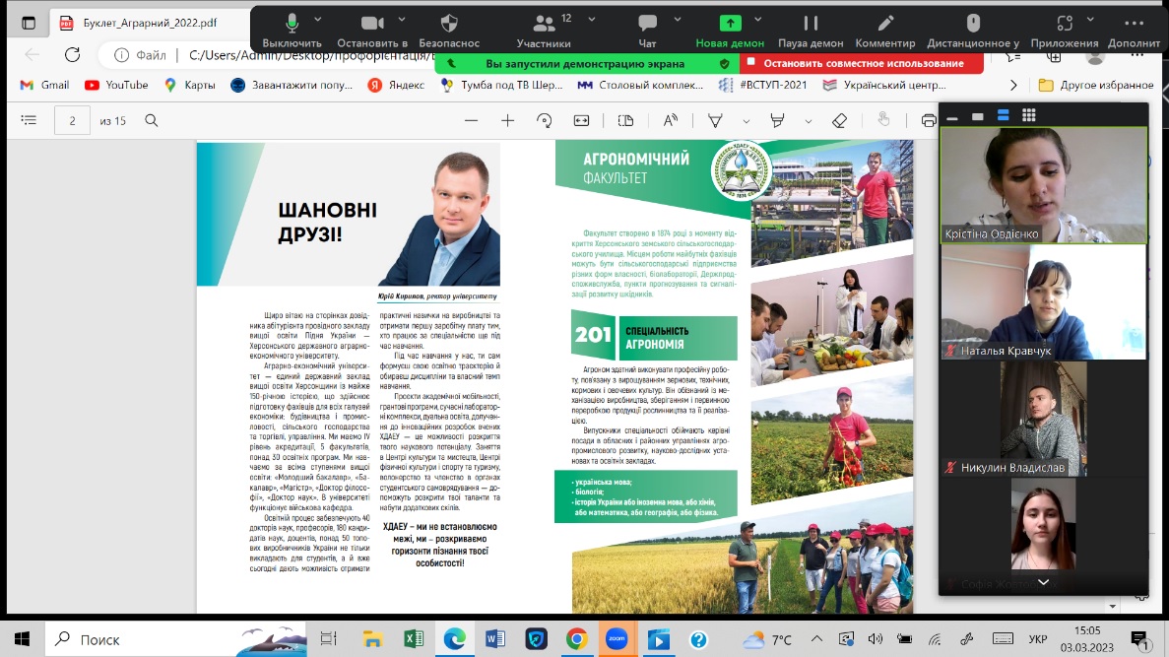Open the #ВСТУП-2021 bookmark
This screenshot has width=1169, height=657.
click(x=762, y=85)
